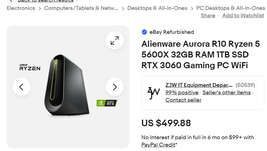Expand the product image to full view

pyautogui.click(x=115, y=40)
